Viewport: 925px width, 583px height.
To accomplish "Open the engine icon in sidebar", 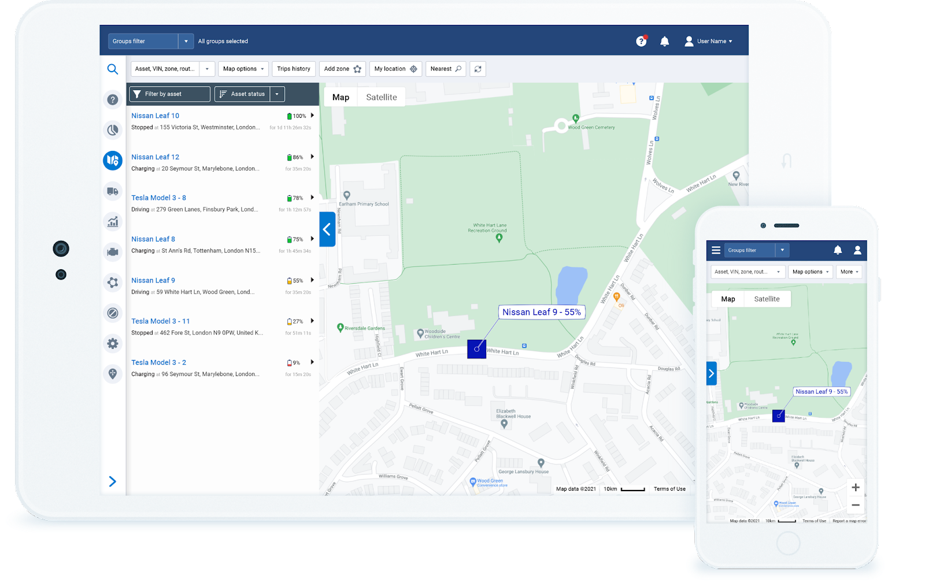I will point(113,252).
